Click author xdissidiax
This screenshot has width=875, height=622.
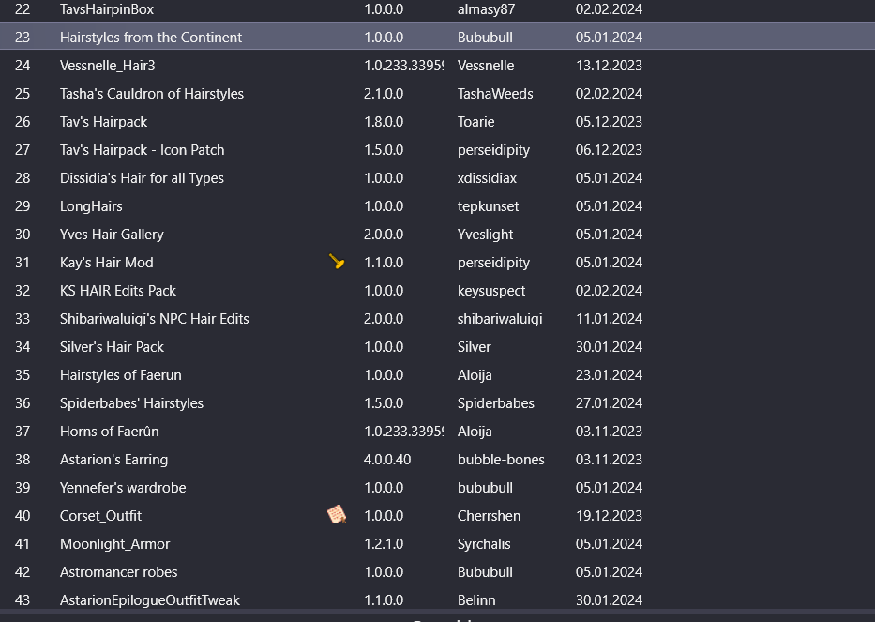[487, 178]
